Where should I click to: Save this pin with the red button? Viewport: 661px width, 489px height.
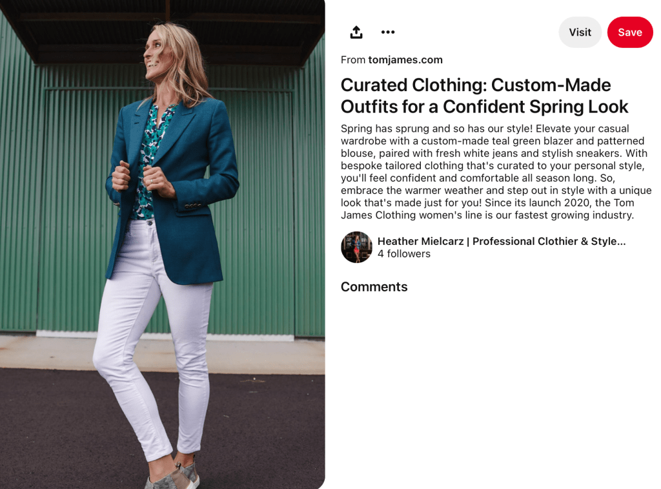(x=630, y=32)
